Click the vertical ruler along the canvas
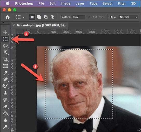 [13, 83]
